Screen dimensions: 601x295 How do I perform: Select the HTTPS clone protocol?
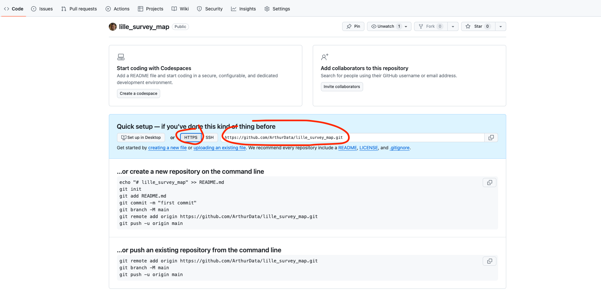(x=191, y=138)
